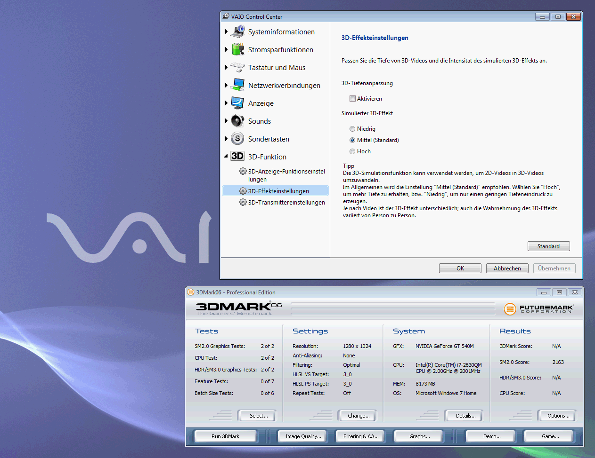
Task: Minimize the VAIO Control Center window
Action: [542, 16]
